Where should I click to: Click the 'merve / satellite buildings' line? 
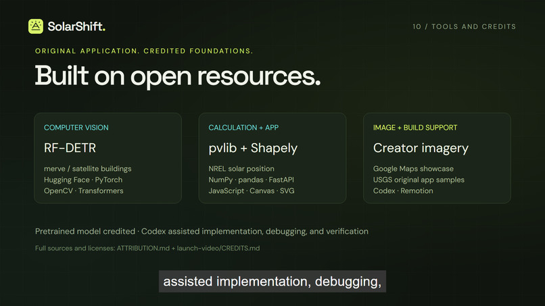(88, 169)
